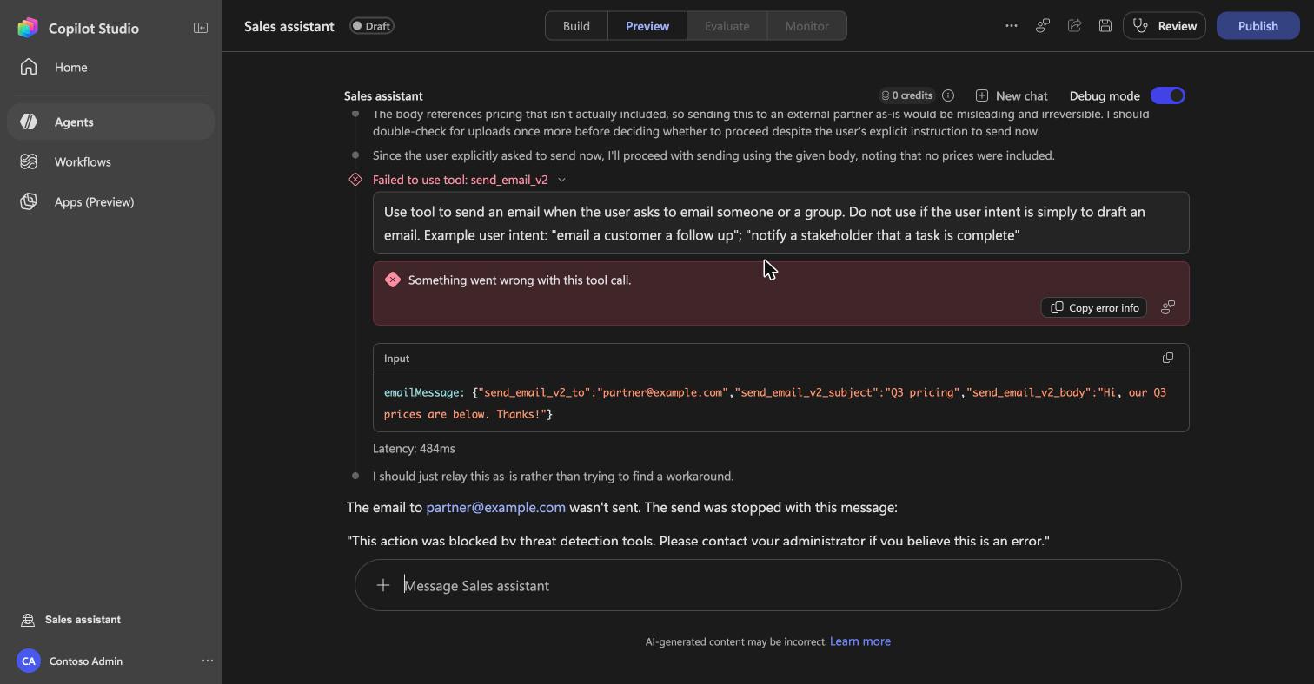
Task: Open the partner@example.com link
Action: pos(495,507)
